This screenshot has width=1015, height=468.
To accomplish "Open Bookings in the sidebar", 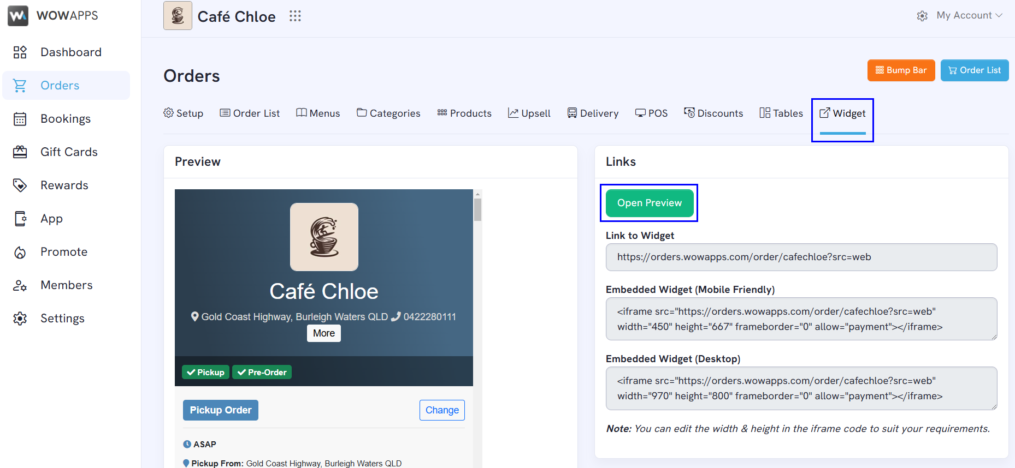I will click(66, 119).
